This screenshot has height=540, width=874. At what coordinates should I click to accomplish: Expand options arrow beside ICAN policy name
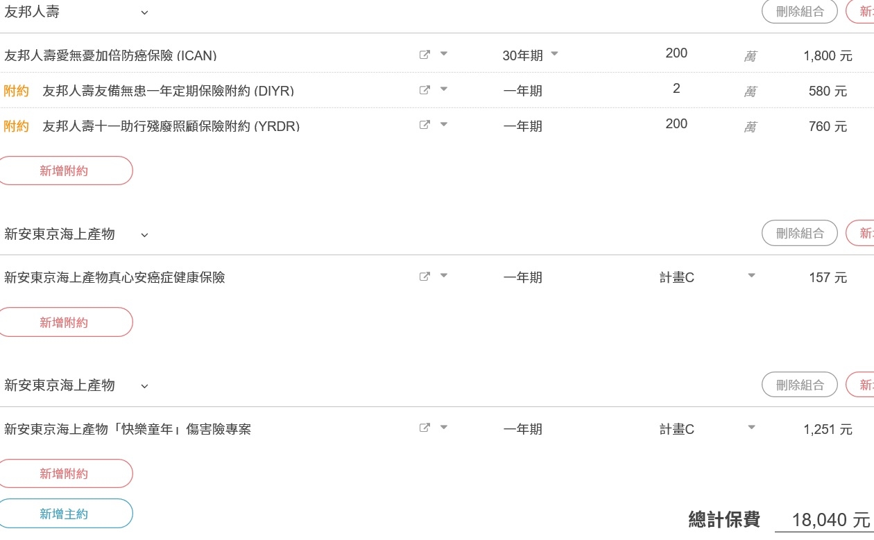(x=444, y=54)
